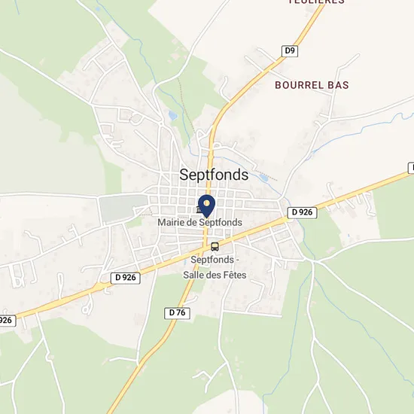414x414 pixels.
Task: Click the D926 and D76 road intersection
Action: 205,248
